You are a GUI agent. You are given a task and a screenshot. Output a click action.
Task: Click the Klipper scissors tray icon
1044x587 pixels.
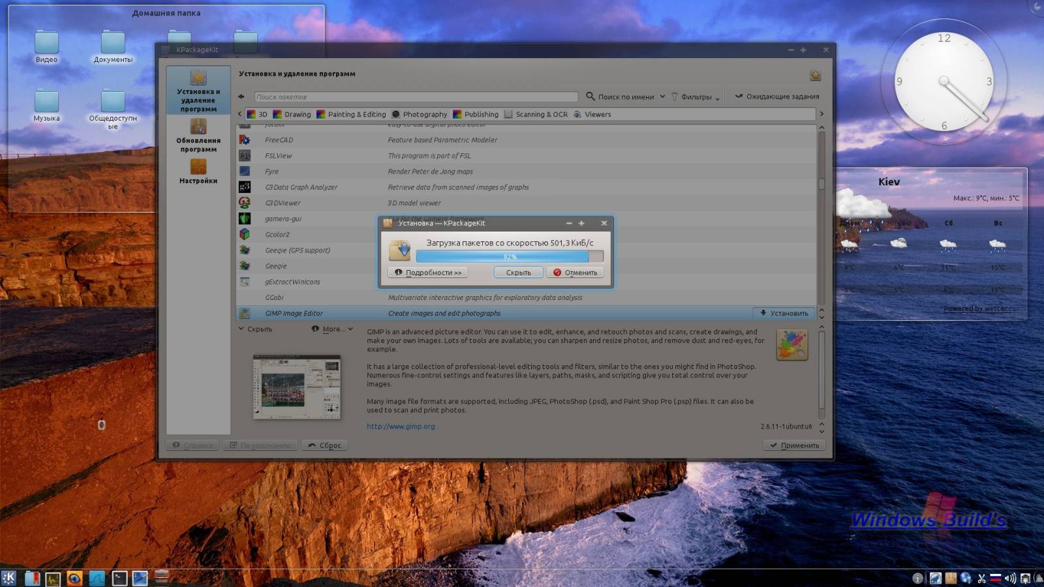[x=981, y=579]
